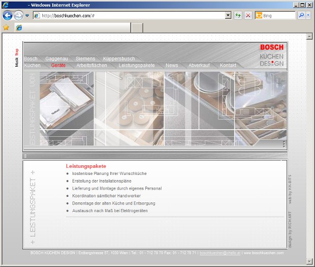315x267 pixels.
Task: Click the red Stop loading X icon
Action: coord(248,15)
